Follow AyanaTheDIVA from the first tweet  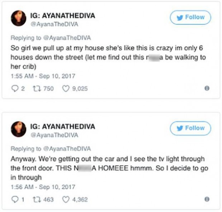(190, 18)
